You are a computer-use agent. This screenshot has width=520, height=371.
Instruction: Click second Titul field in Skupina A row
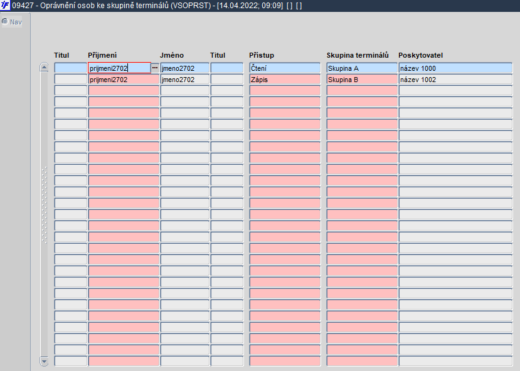point(227,68)
